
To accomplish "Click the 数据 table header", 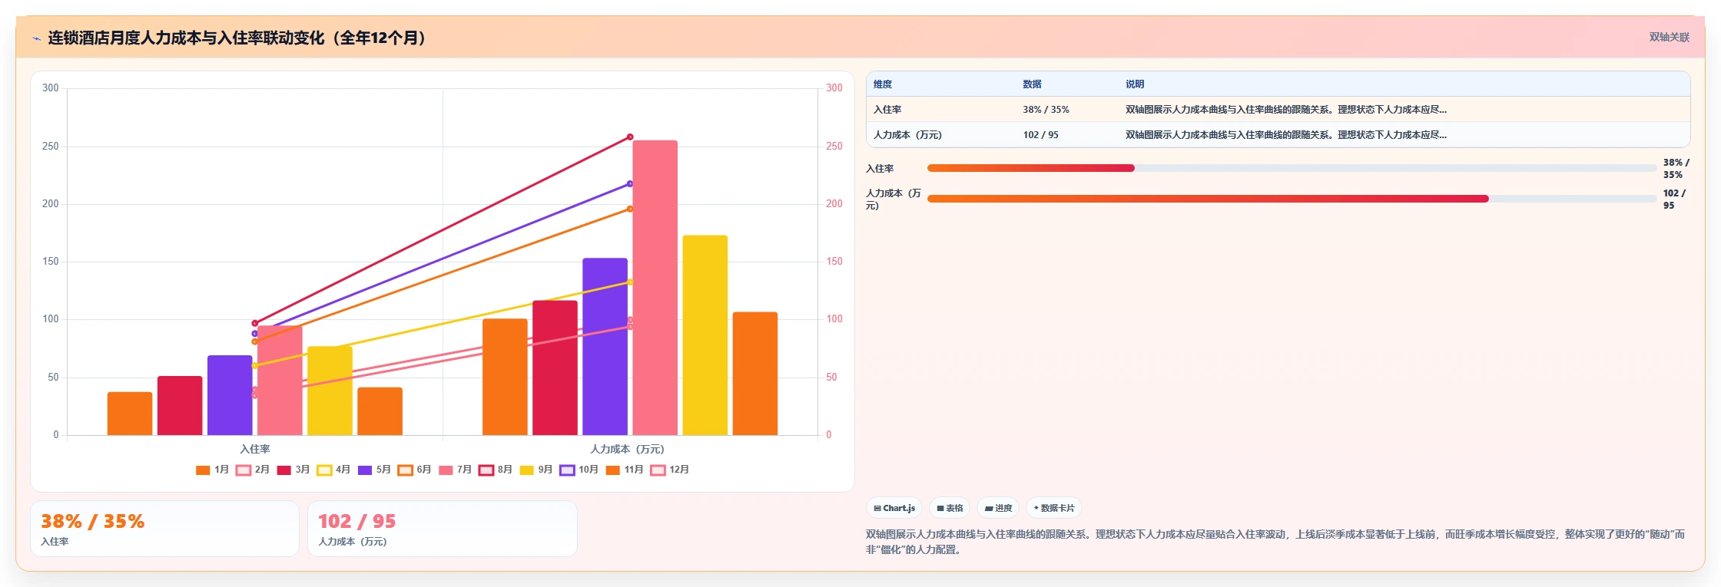I will point(1032,84).
